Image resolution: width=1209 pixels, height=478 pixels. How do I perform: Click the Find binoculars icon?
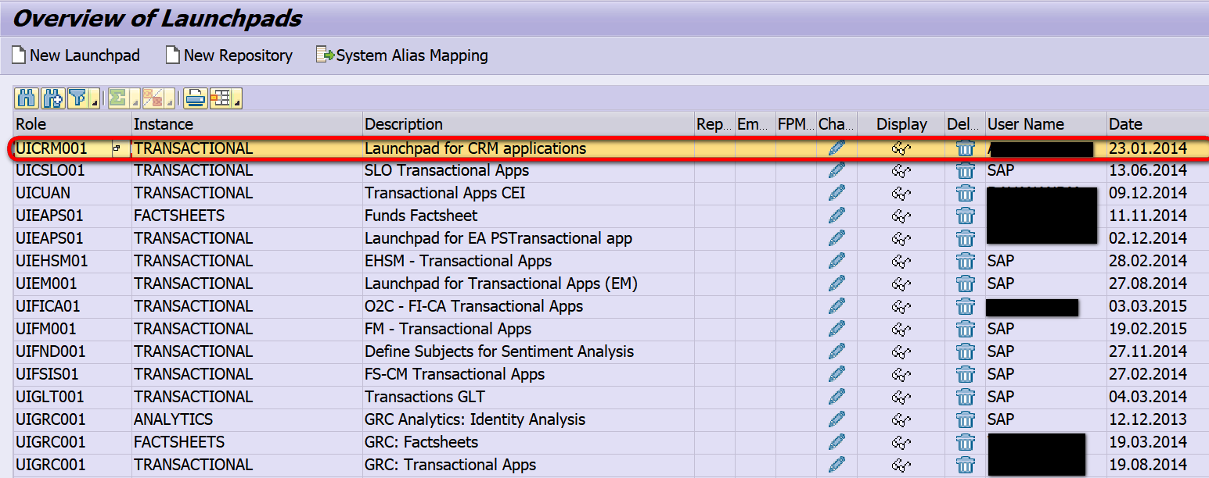click(x=27, y=98)
